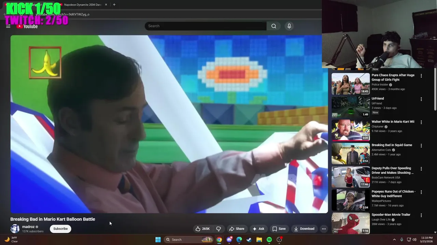Open Steam from the taskbar
437x245 pixels.
pos(249,240)
